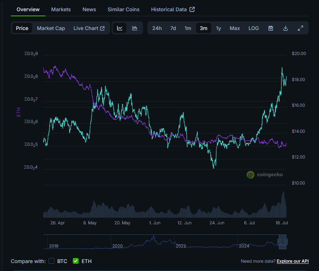Select the 2018 label in navigator timeline
Image resolution: width=319 pixels, height=271 pixels.
coord(54,246)
